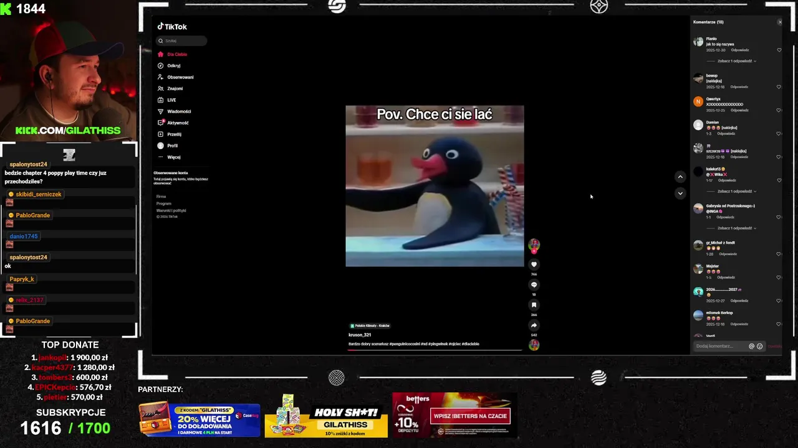Image resolution: width=798 pixels, height=448 pixels.
Task: Open the Dla Ciebie feed
Action: [x=173, y=54]
